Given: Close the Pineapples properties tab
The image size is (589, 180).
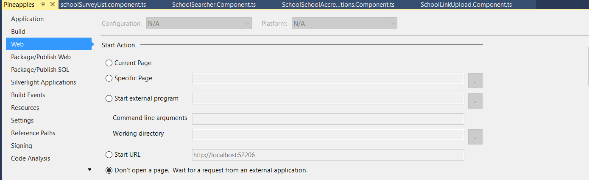Looking at the screenshot, I should [52, 5].
